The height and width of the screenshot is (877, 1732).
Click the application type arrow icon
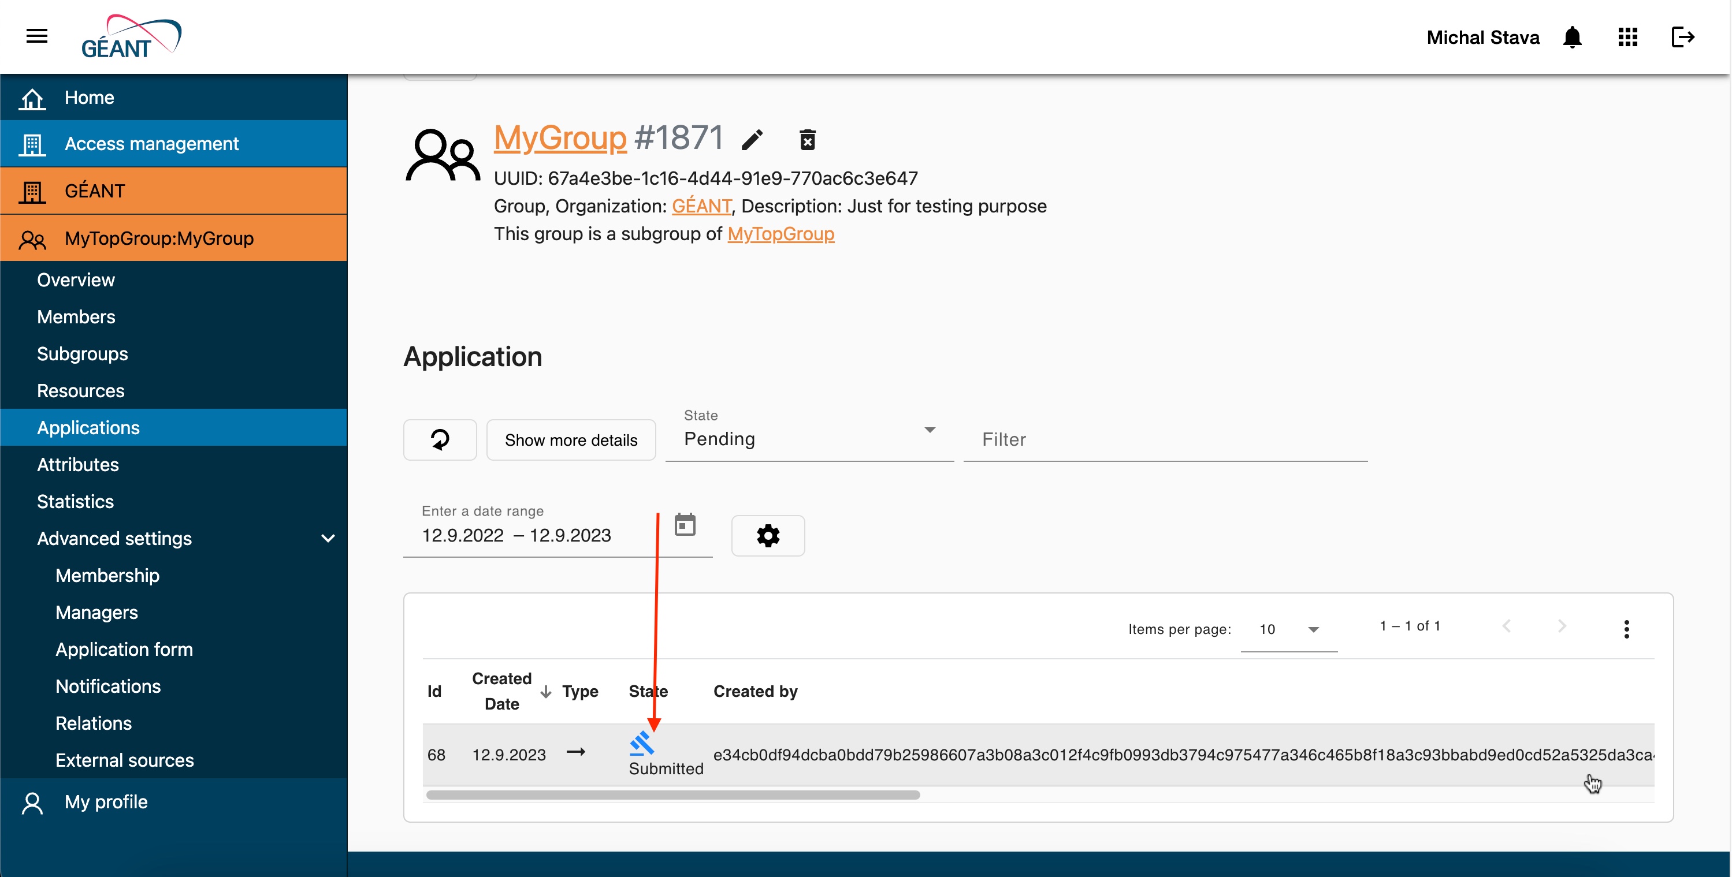(x=575, y=752)
